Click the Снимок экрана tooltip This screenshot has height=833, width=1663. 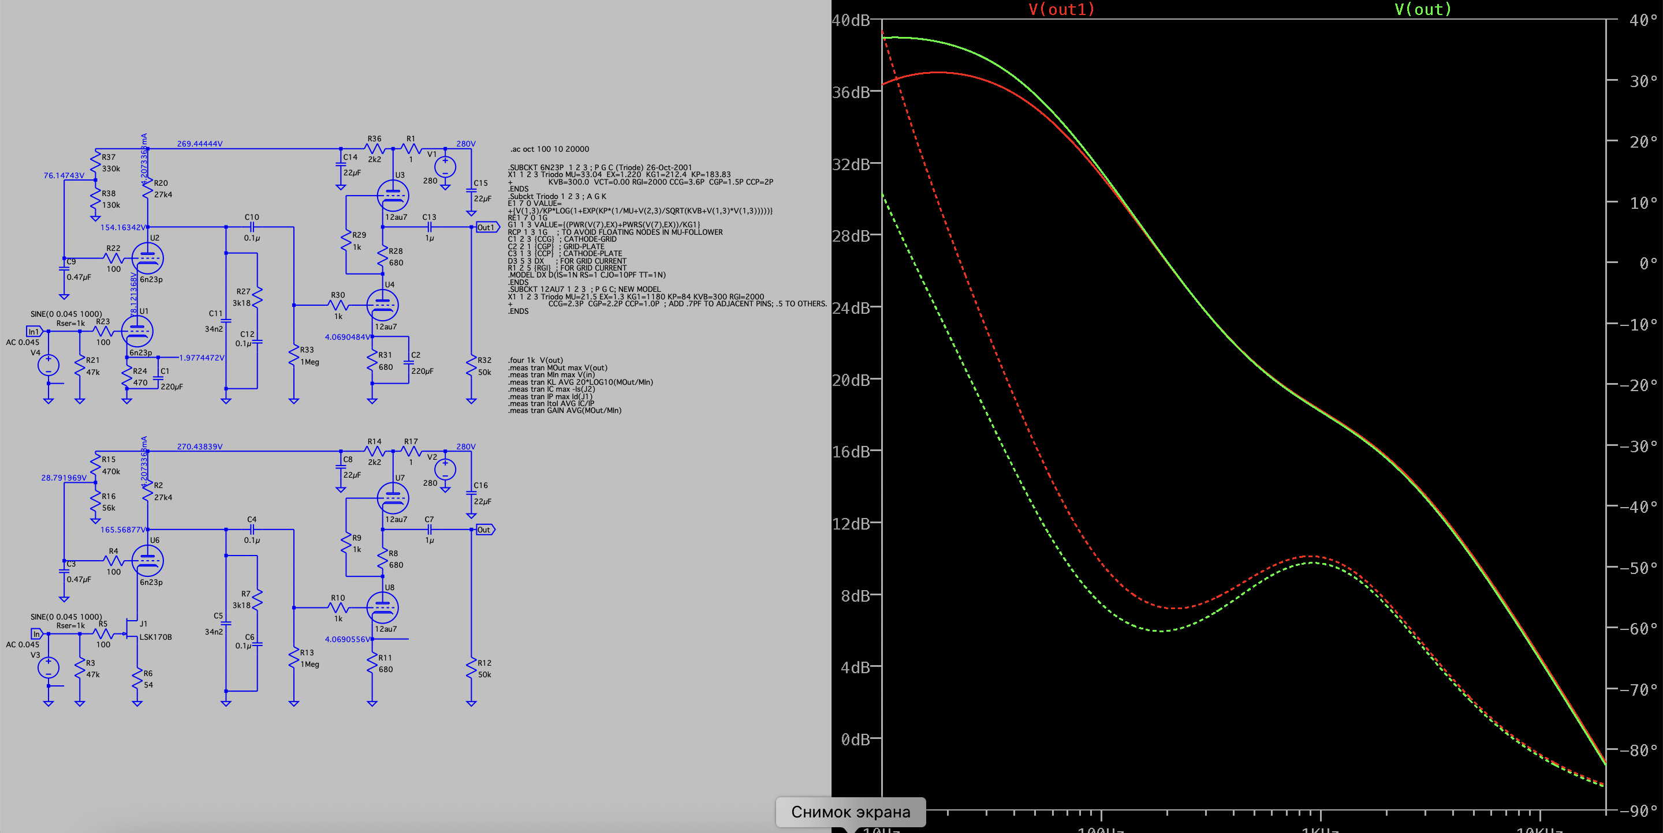coord(850,812)
